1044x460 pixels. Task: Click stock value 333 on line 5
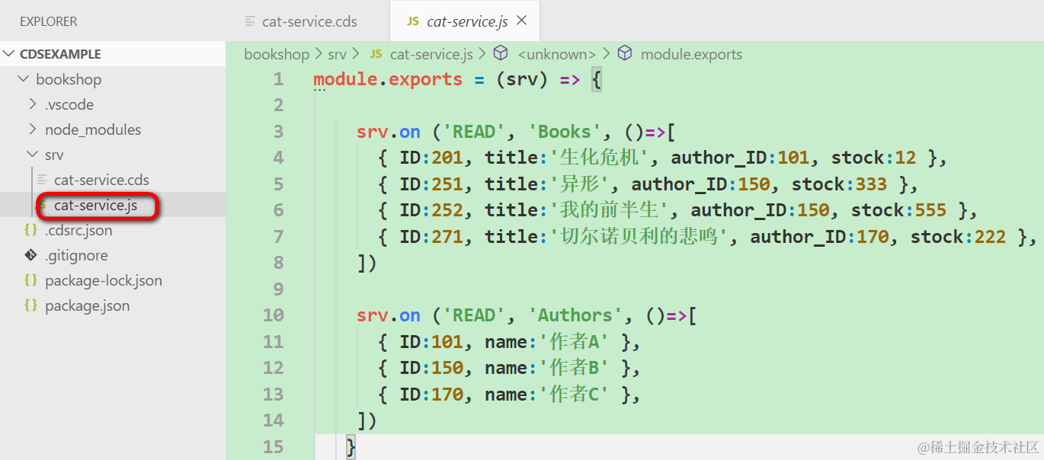[872, 184]
